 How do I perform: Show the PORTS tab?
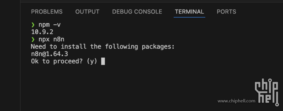tap(226, 12)
